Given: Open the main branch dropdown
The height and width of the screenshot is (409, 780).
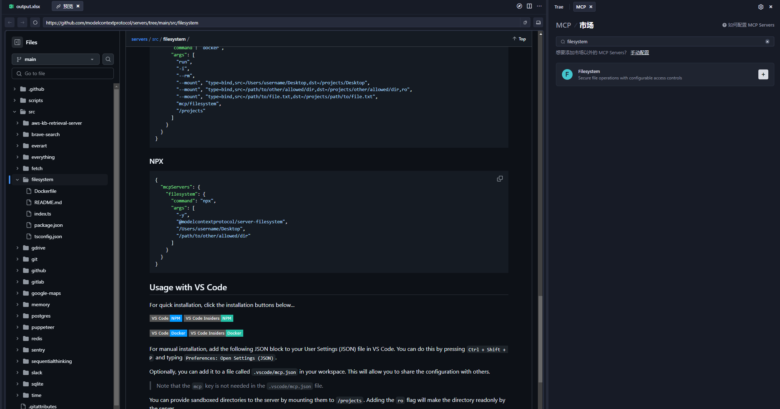Looking at the screenshot, I should [x=56, y=59].
